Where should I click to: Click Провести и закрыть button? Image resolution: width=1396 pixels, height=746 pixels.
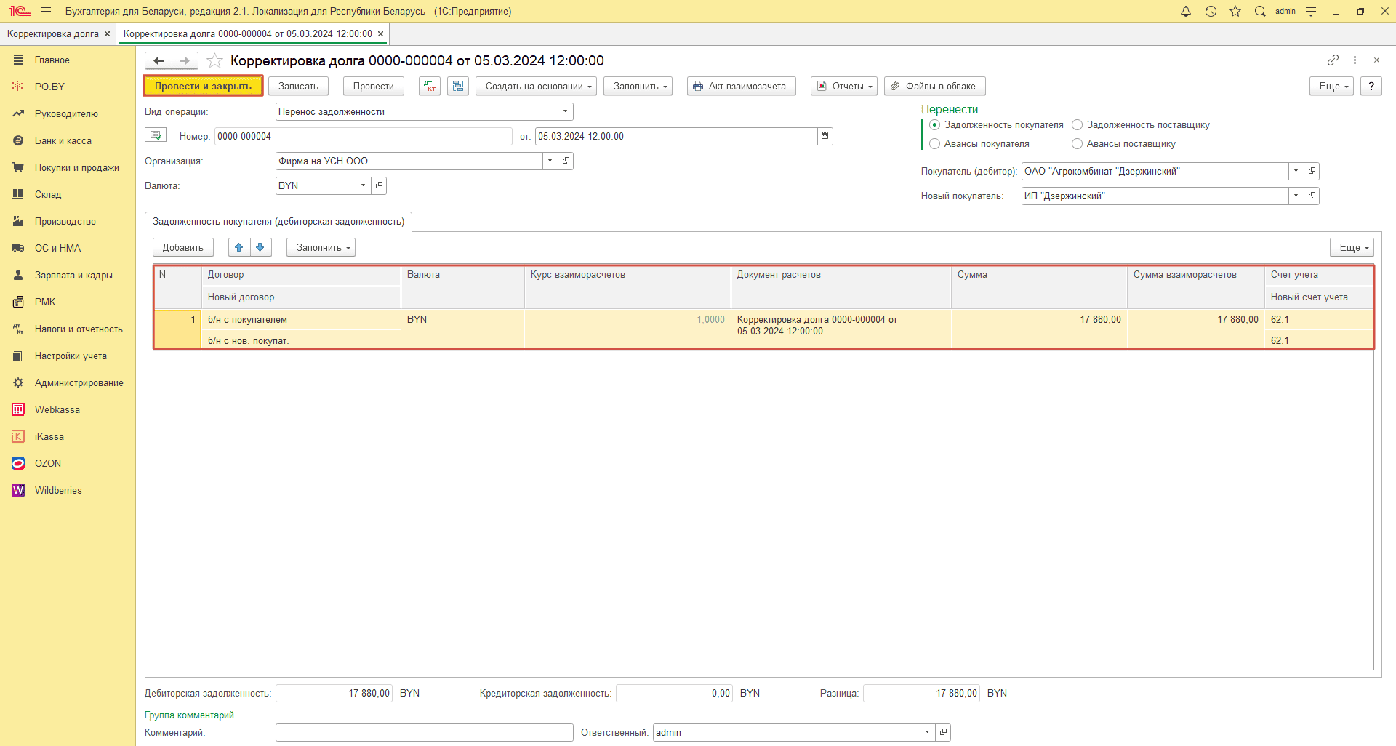pyautogui.click(x=203, y=86)
